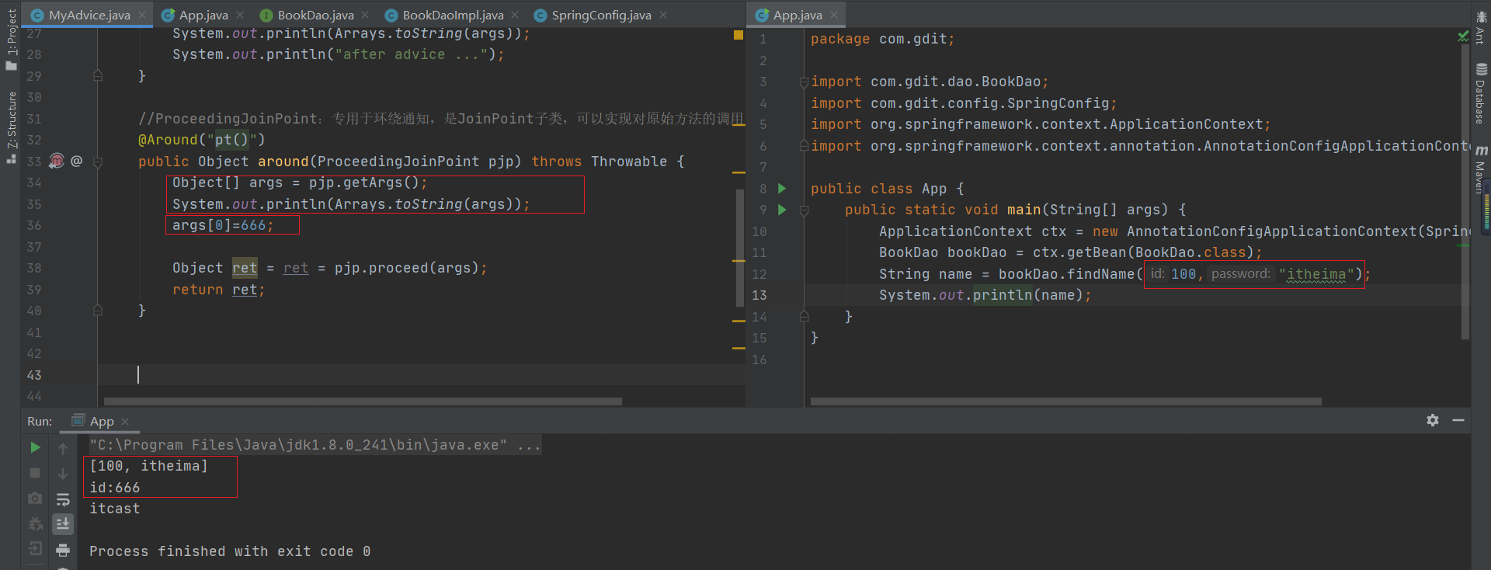1491x570 pixels.
Task: Click left editor horizontal scrollbar
Action: (x=363, y=401)
